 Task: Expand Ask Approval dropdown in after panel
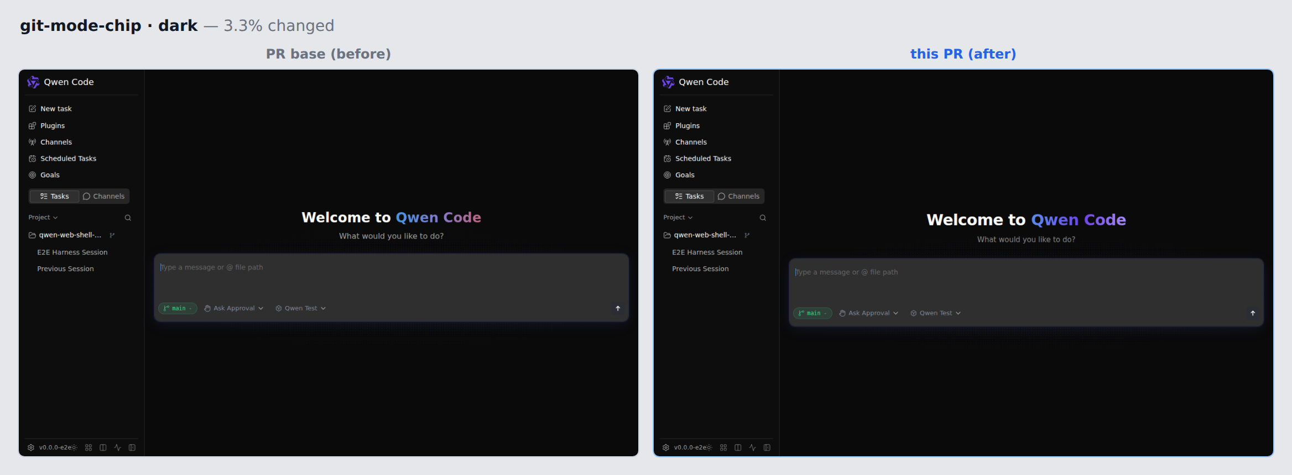869,313
